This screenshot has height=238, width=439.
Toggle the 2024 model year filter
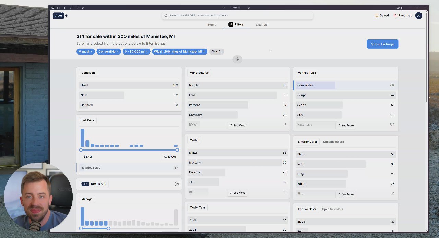237,229
